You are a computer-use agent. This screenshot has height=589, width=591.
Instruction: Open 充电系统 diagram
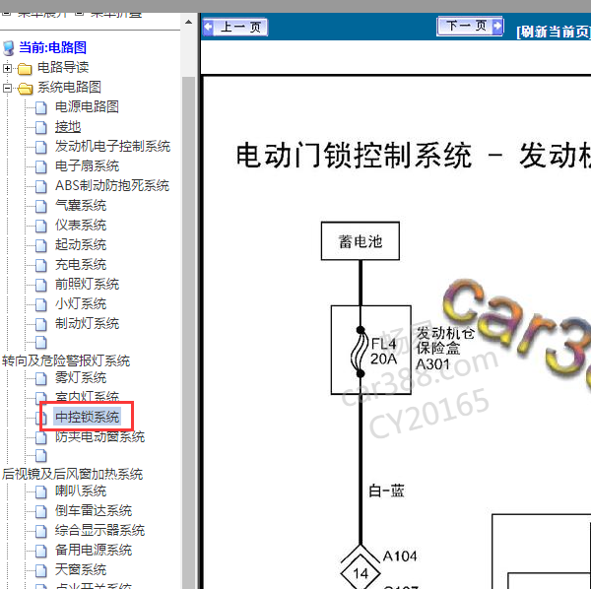coord(81,264)
